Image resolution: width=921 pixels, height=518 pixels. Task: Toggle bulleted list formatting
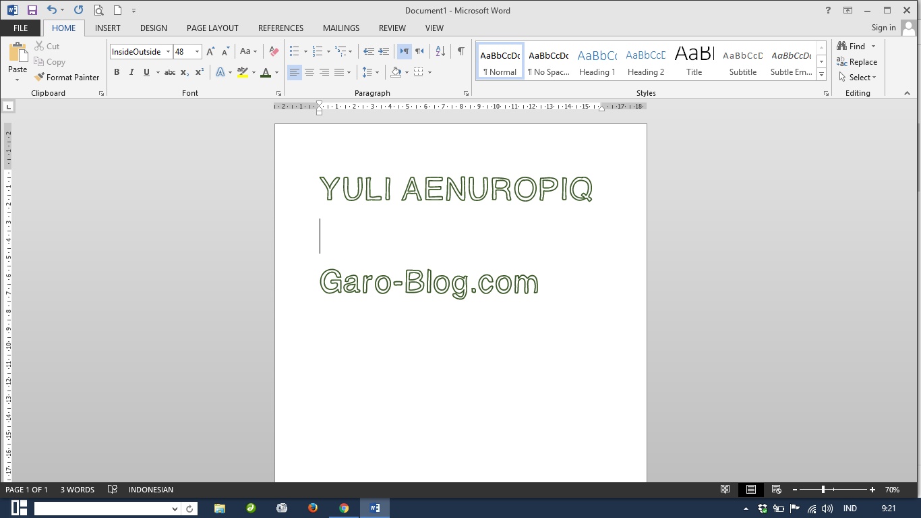[293, 51]
